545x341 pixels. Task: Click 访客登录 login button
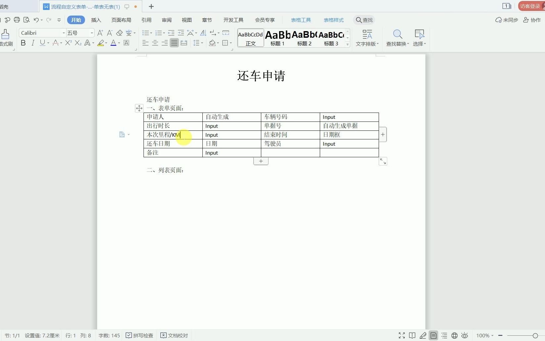click(x=531, y=6)
